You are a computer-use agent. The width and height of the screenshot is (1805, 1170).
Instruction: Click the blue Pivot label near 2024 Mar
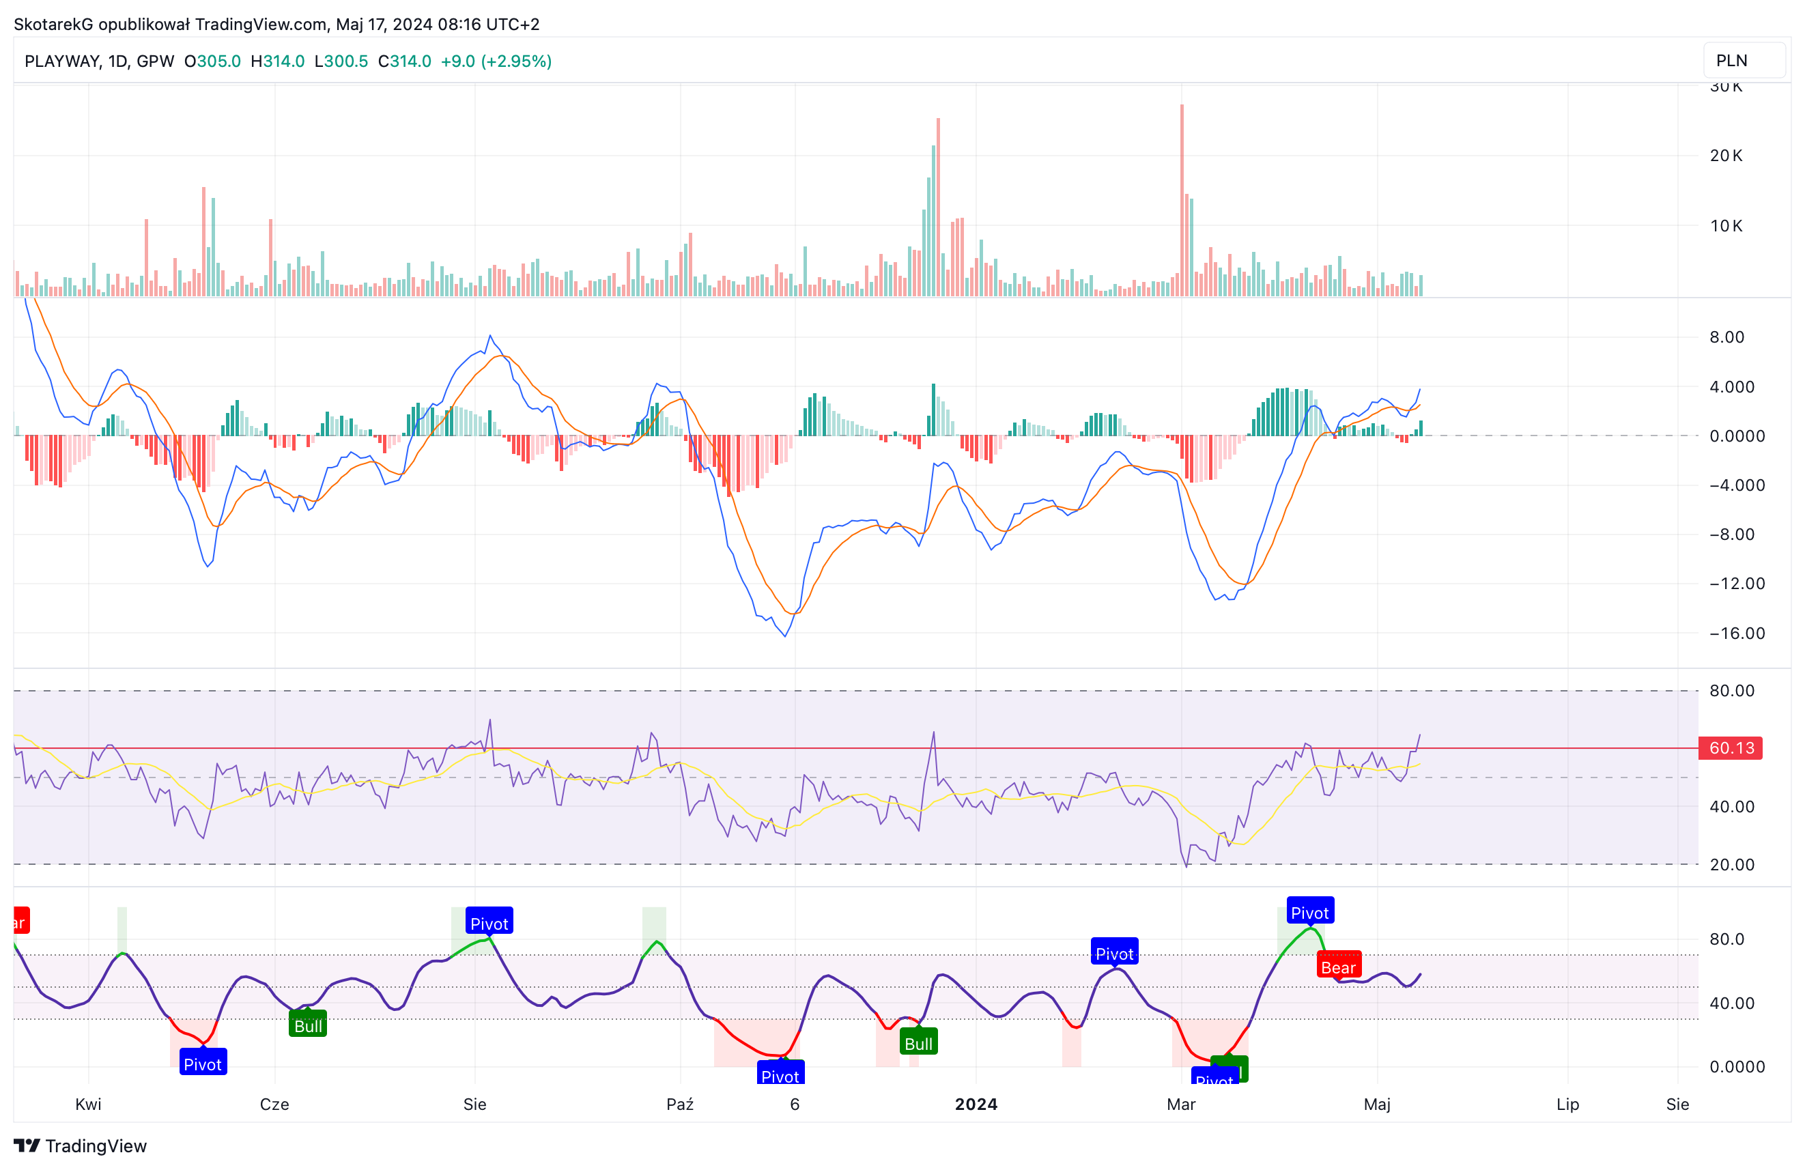[x=1115, y=952]
